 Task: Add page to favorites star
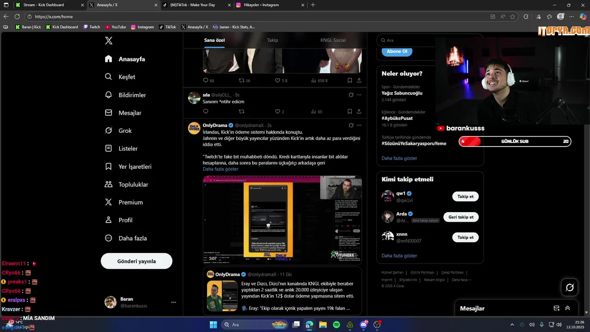pyautogui.click(x=513, y=17)
